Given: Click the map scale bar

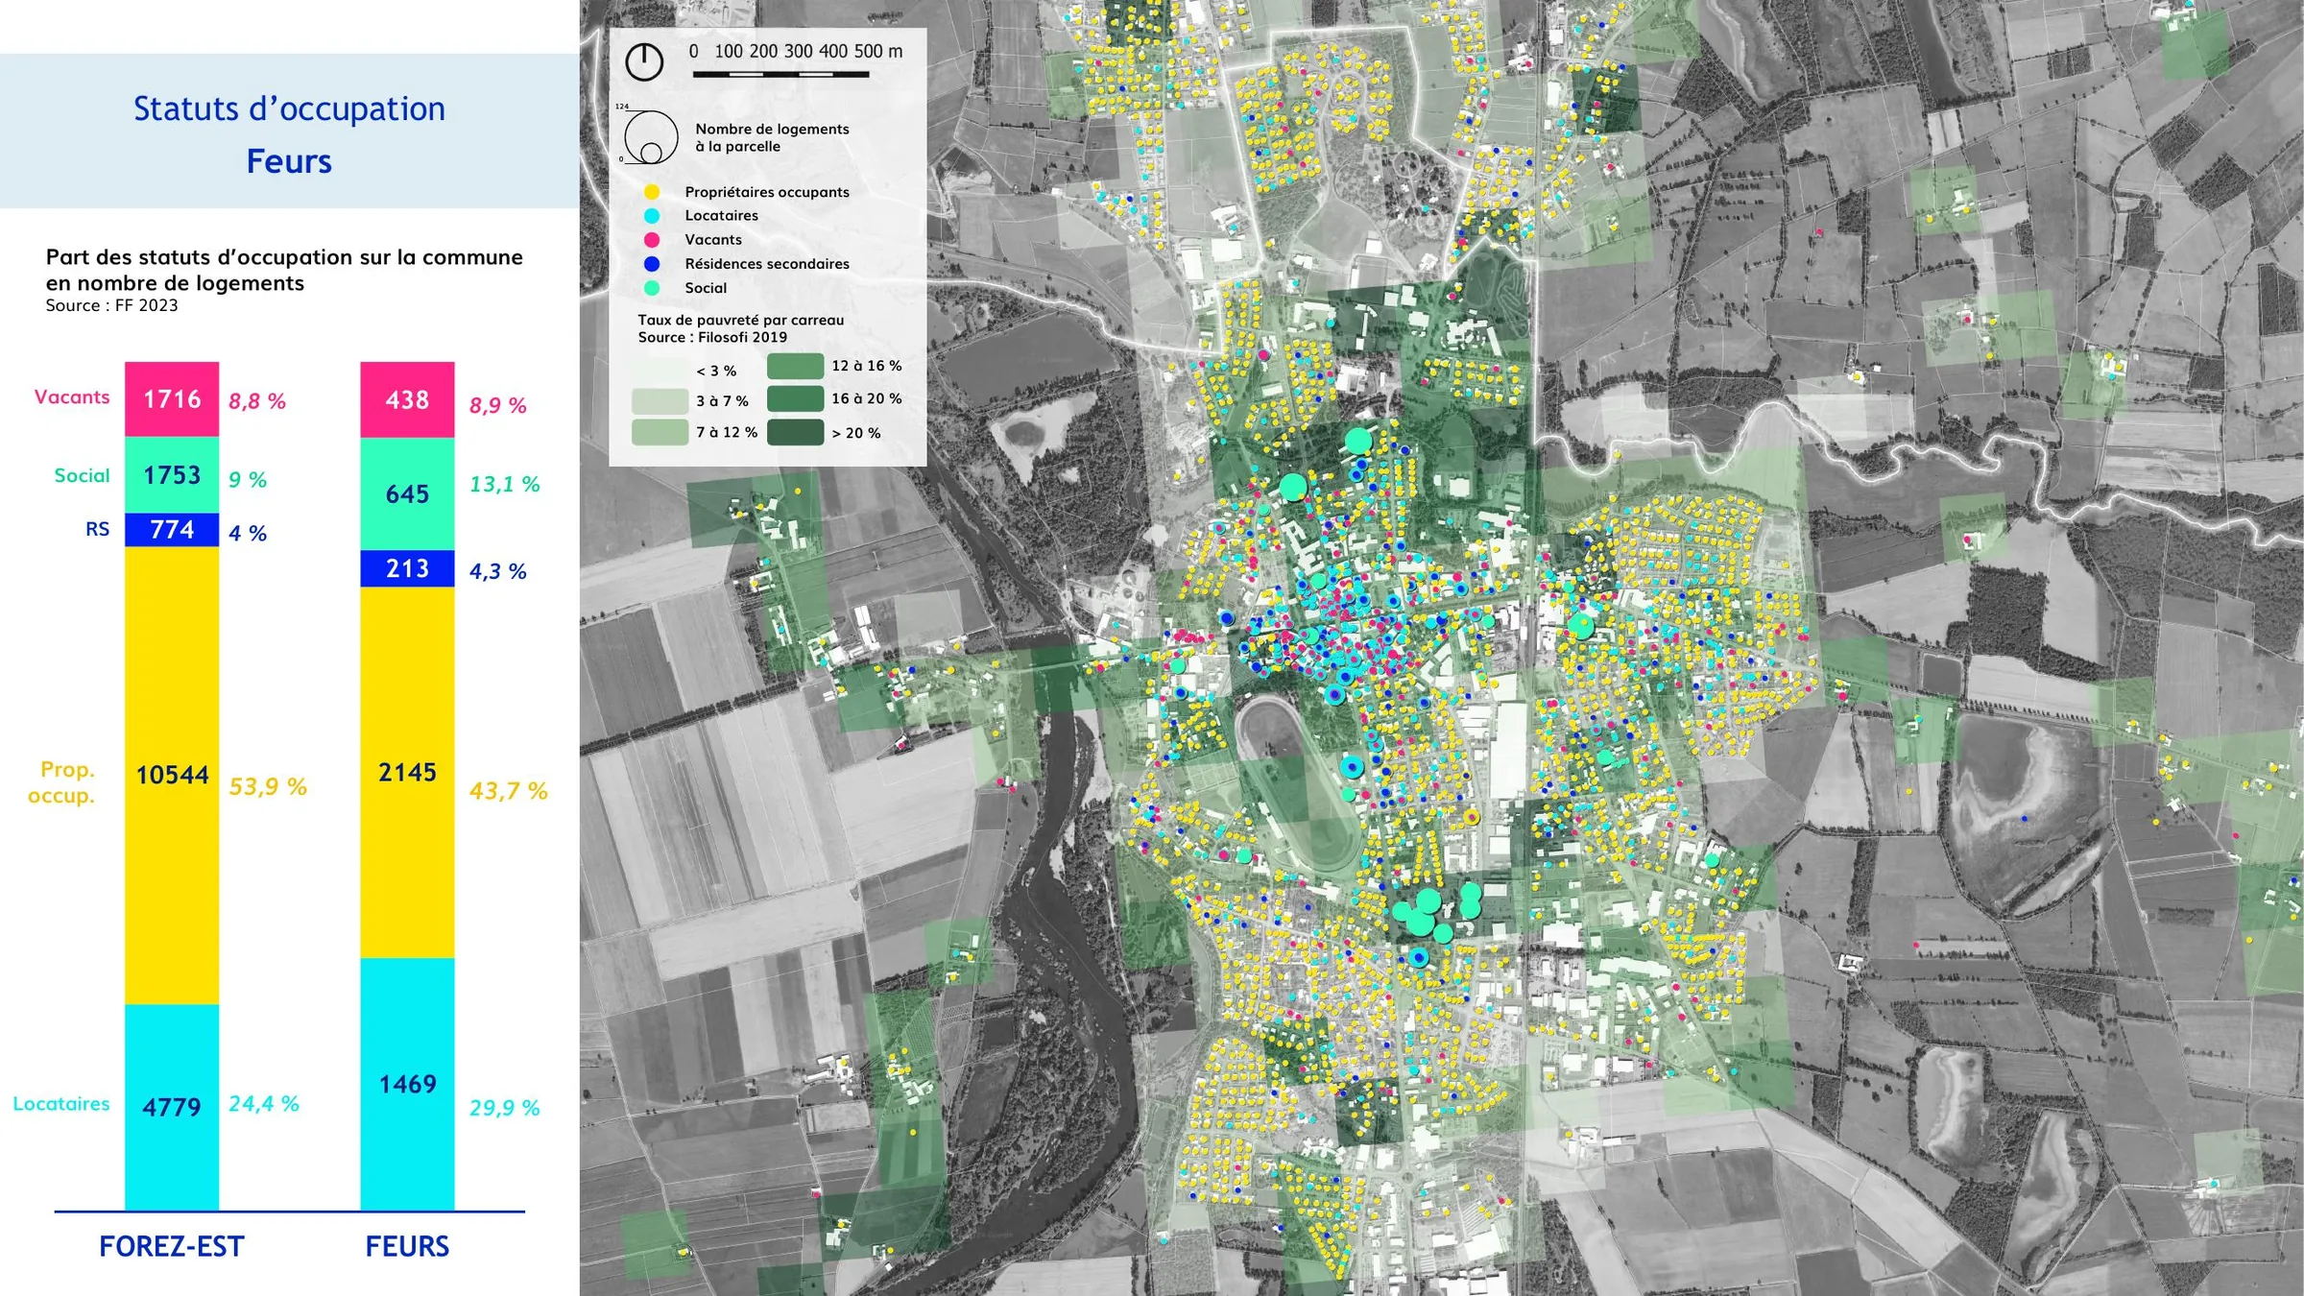Looking at the screenshot, I should pos(780,74).
